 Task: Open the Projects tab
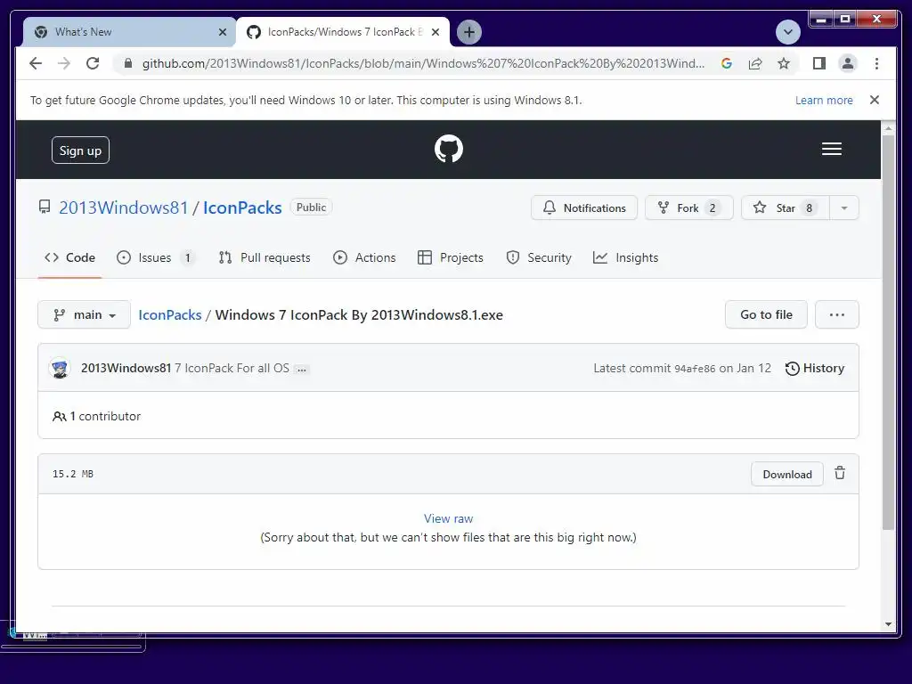click(451, 257)
